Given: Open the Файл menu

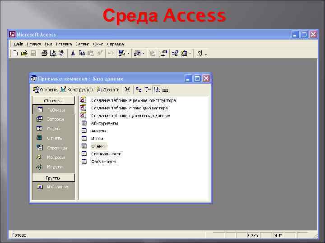Looking at the screenshot, I should click(x=18, y=44).
